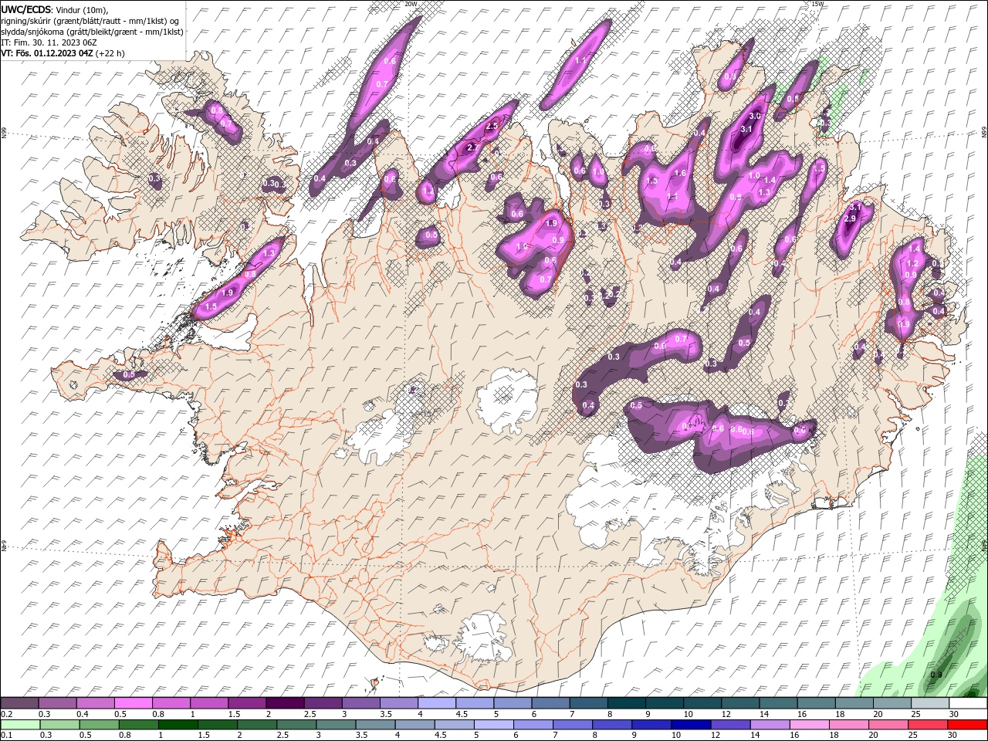Screen dimensions: 988x741
Task: Click the '3.0' snowfall value on the map
Action: click(755, 116)
